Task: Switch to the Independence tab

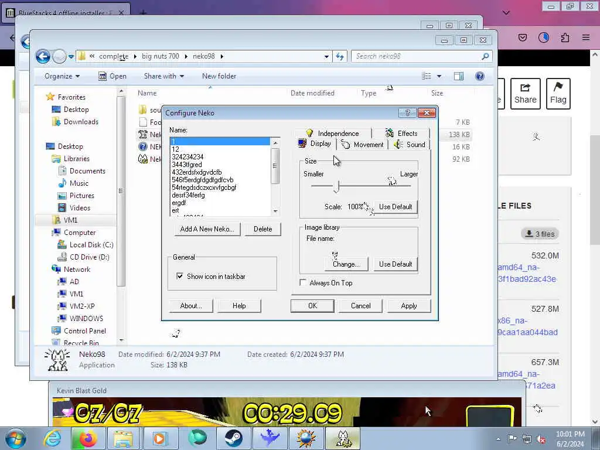Action: point(333,133)
